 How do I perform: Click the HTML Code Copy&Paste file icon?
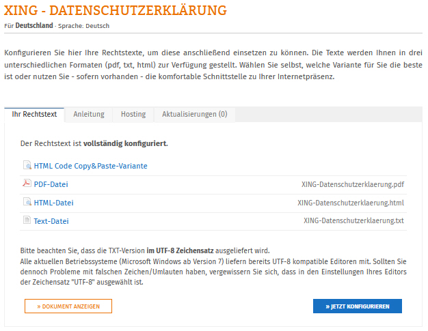pos(27,165)
